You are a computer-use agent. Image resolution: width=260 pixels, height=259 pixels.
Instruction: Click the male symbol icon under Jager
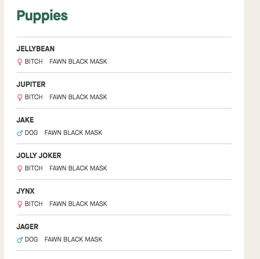click(x=19, y=240)
